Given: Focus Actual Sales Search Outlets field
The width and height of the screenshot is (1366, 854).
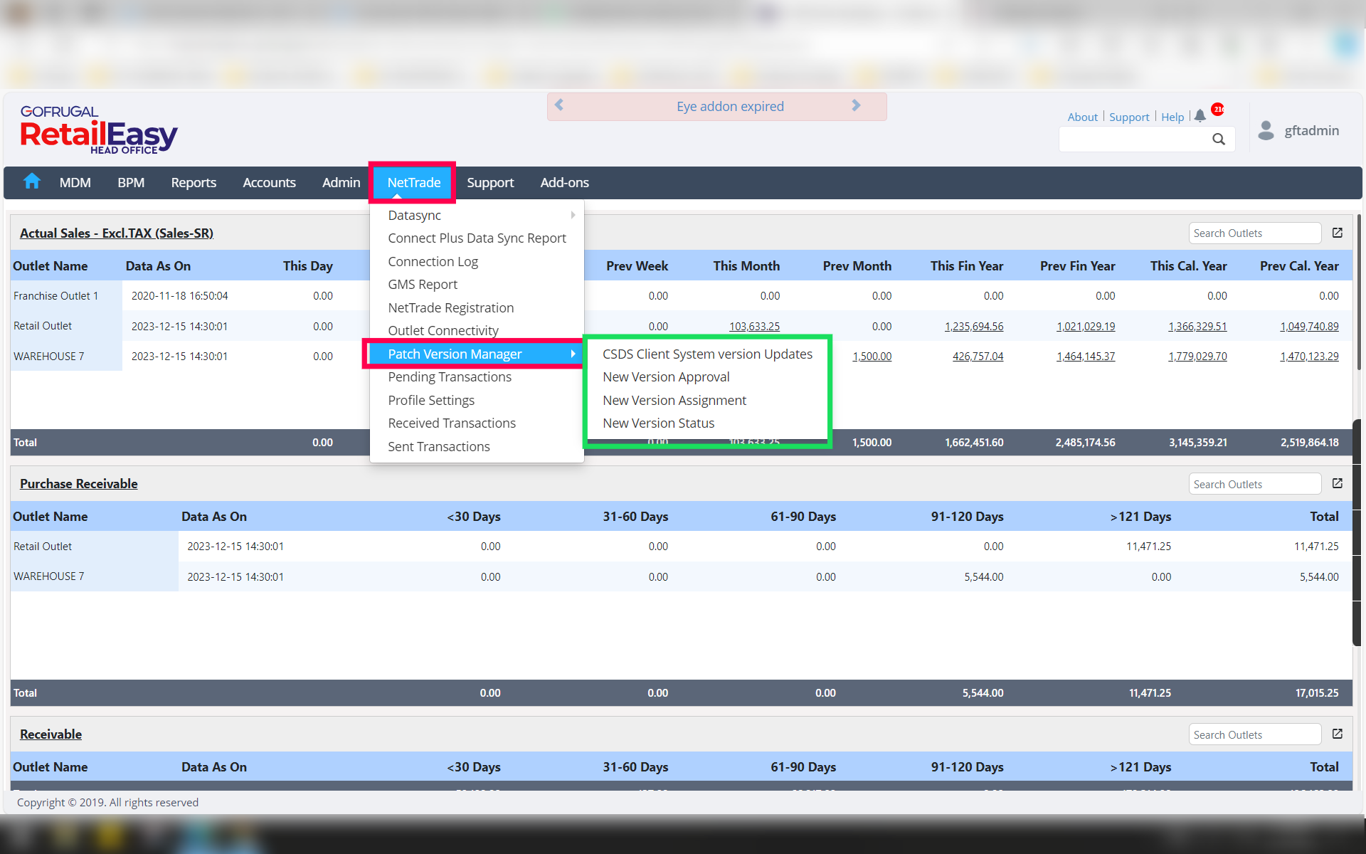Looking at the screenshot, I should pos(1254,233).
